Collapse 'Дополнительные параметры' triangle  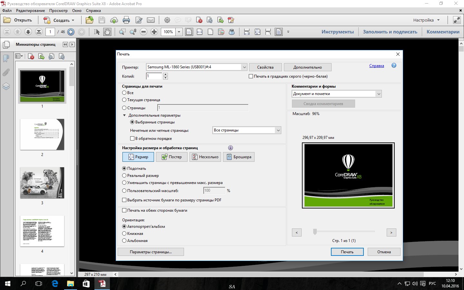click(x=124, y=115)
